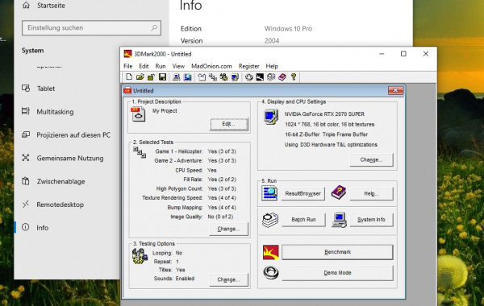Click the Demo ring toolbar icon
This screenshot has width=484, height=306.
[x=248, y=76]
